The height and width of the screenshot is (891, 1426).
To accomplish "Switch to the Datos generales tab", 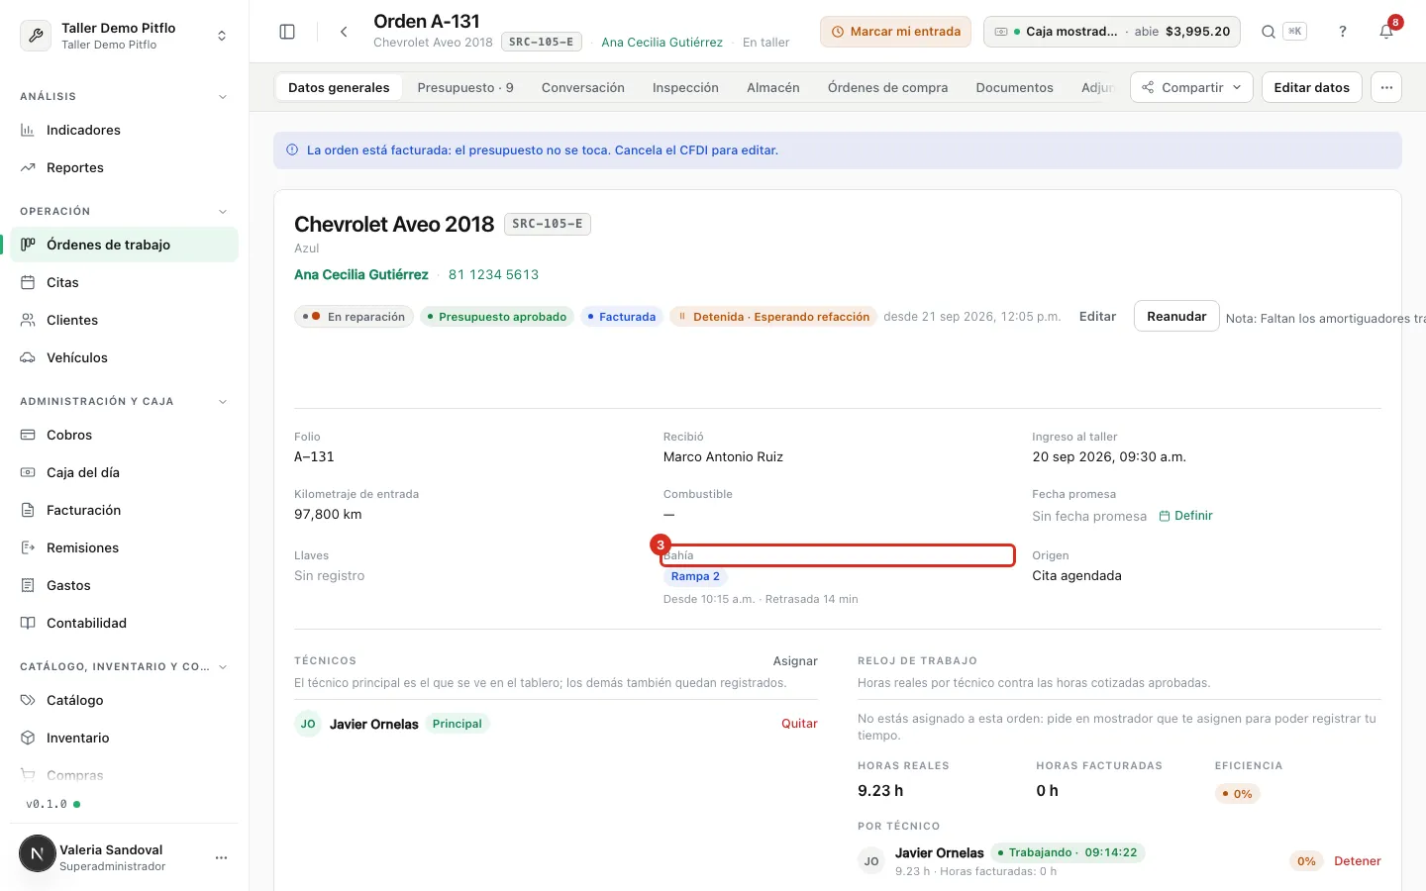I will 339,87.
